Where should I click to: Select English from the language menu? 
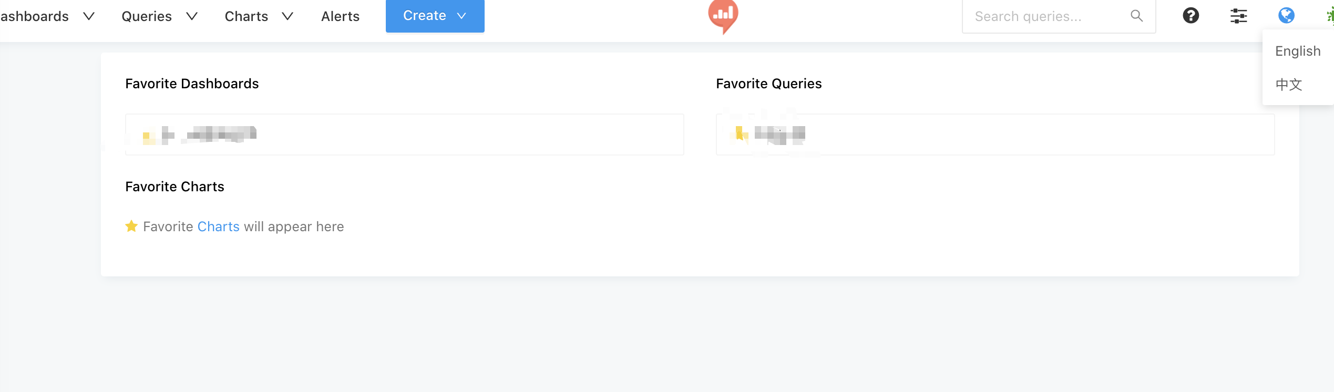pos(1298,51)
